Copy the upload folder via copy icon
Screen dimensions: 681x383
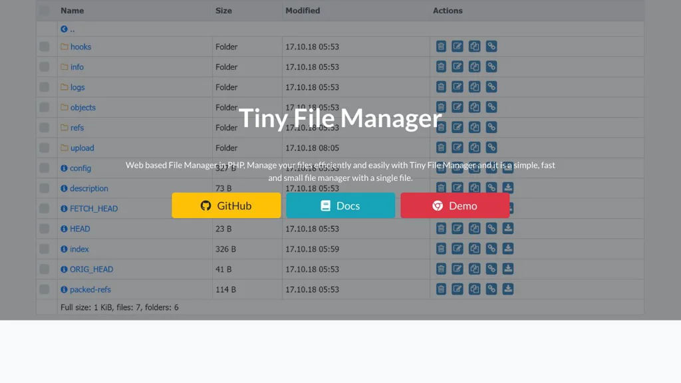tap(474, 148)
